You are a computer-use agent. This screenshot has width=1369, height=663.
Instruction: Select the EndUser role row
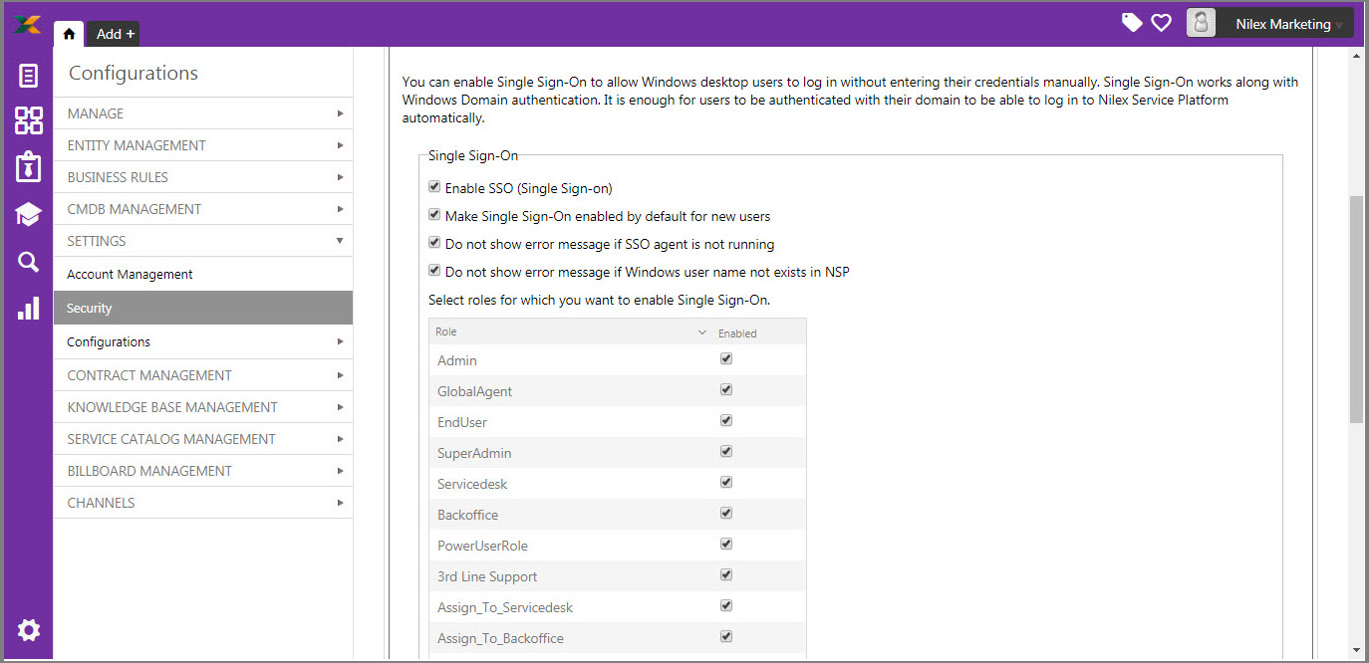pyautogui.click(x=618, y=422)
